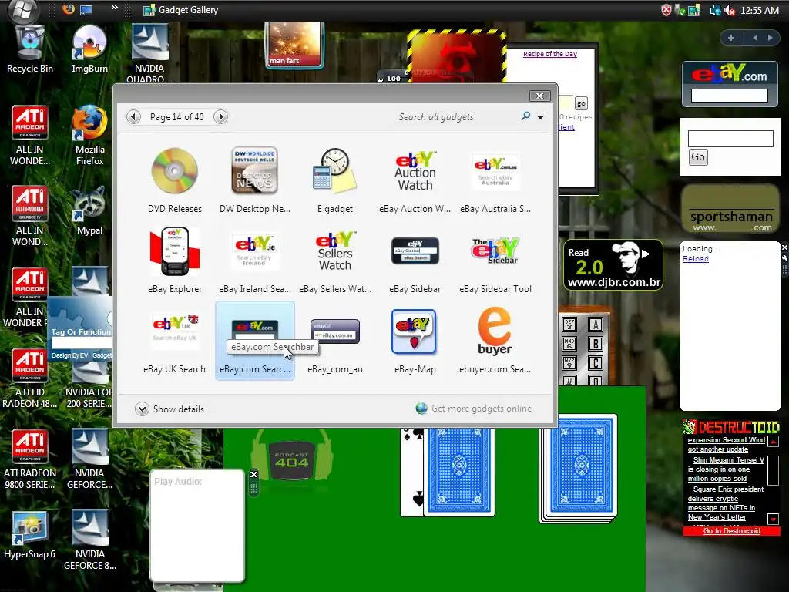Select the eBay Sellers Watch gadget

click(334, 261)
